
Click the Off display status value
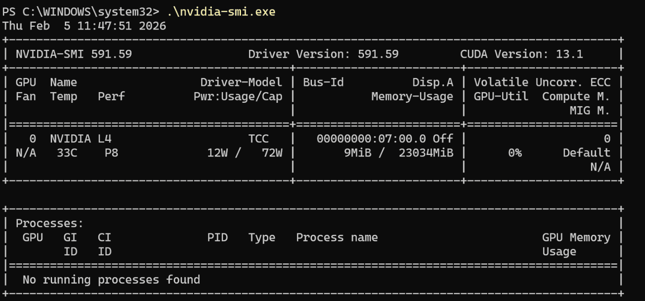point(443,139)
